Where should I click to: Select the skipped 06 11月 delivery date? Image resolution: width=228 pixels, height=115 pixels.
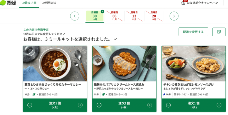point(115,16)
